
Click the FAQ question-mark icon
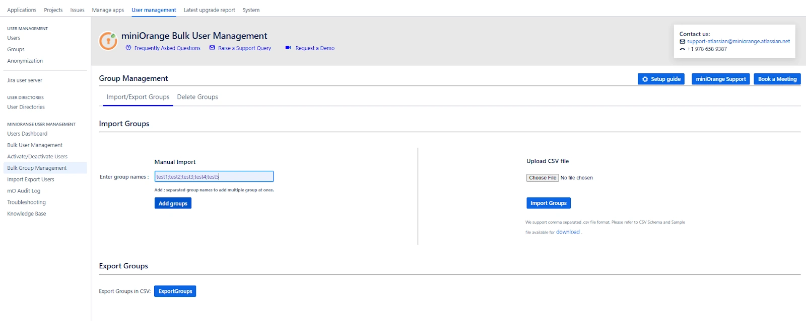click(128, 48)
